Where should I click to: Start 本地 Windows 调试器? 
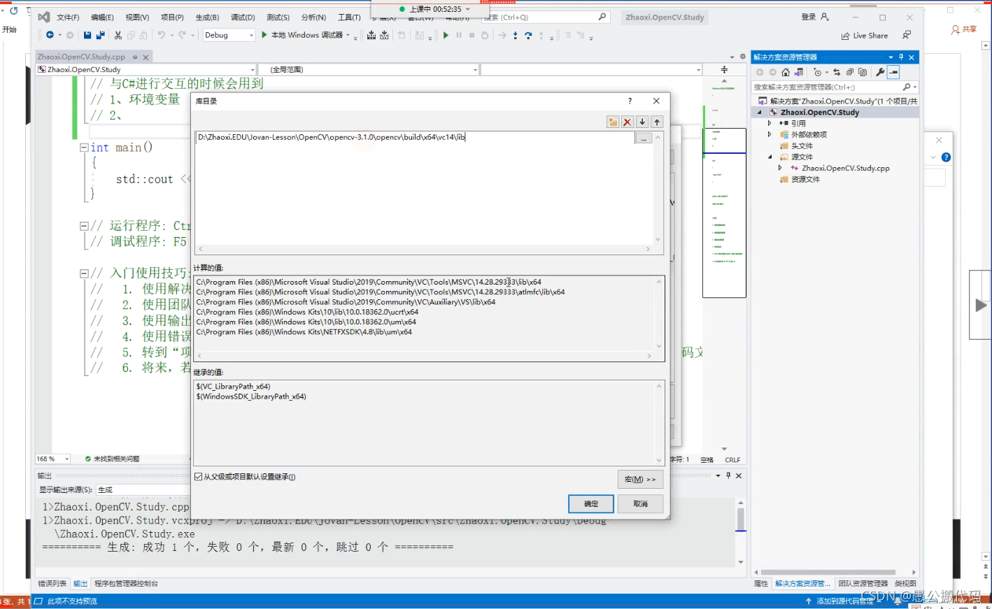tap(302, 35)
